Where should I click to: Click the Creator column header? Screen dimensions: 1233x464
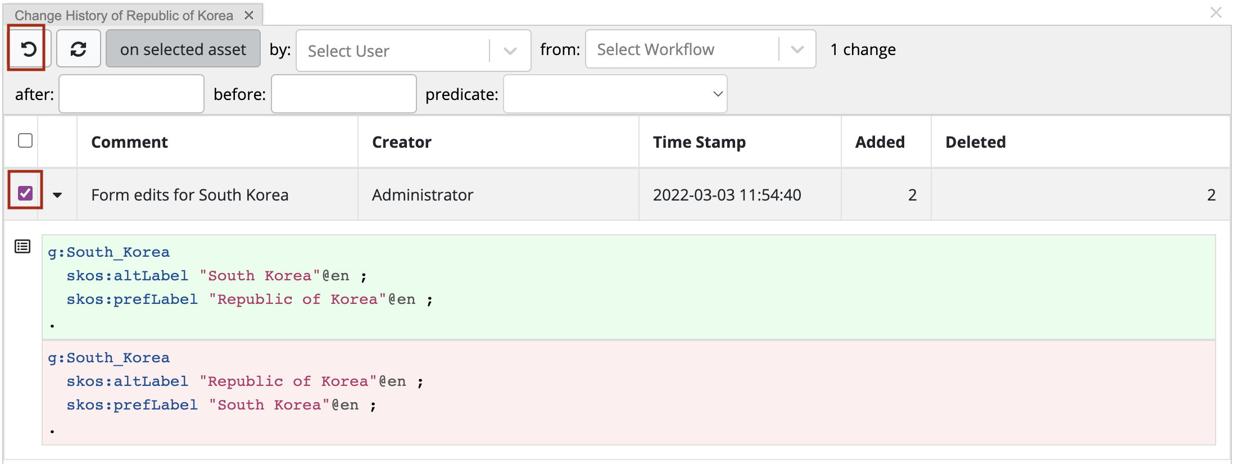click(401, 142)
